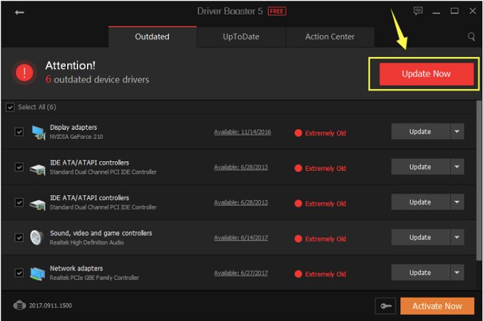Expand Network adapters Update dropdown arrow
The width and height of the screenshot is (483, 321).
[457, 272]
